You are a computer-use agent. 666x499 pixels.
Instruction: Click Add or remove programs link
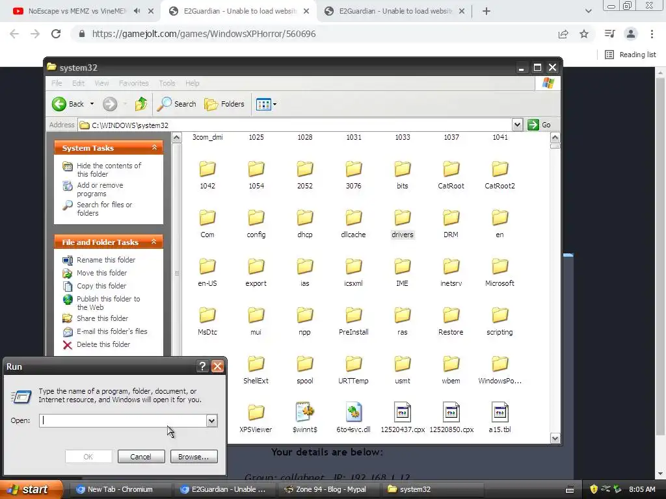tap(100, 189)
